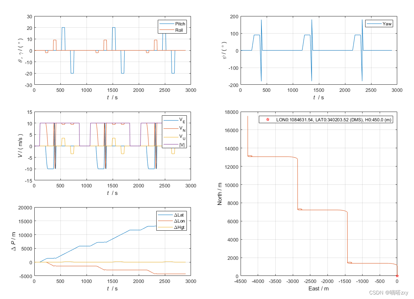Click 't / s' label under Pitch/Roll plot
The height and width of the screenshot is (299, 414).
click(112, 97)
